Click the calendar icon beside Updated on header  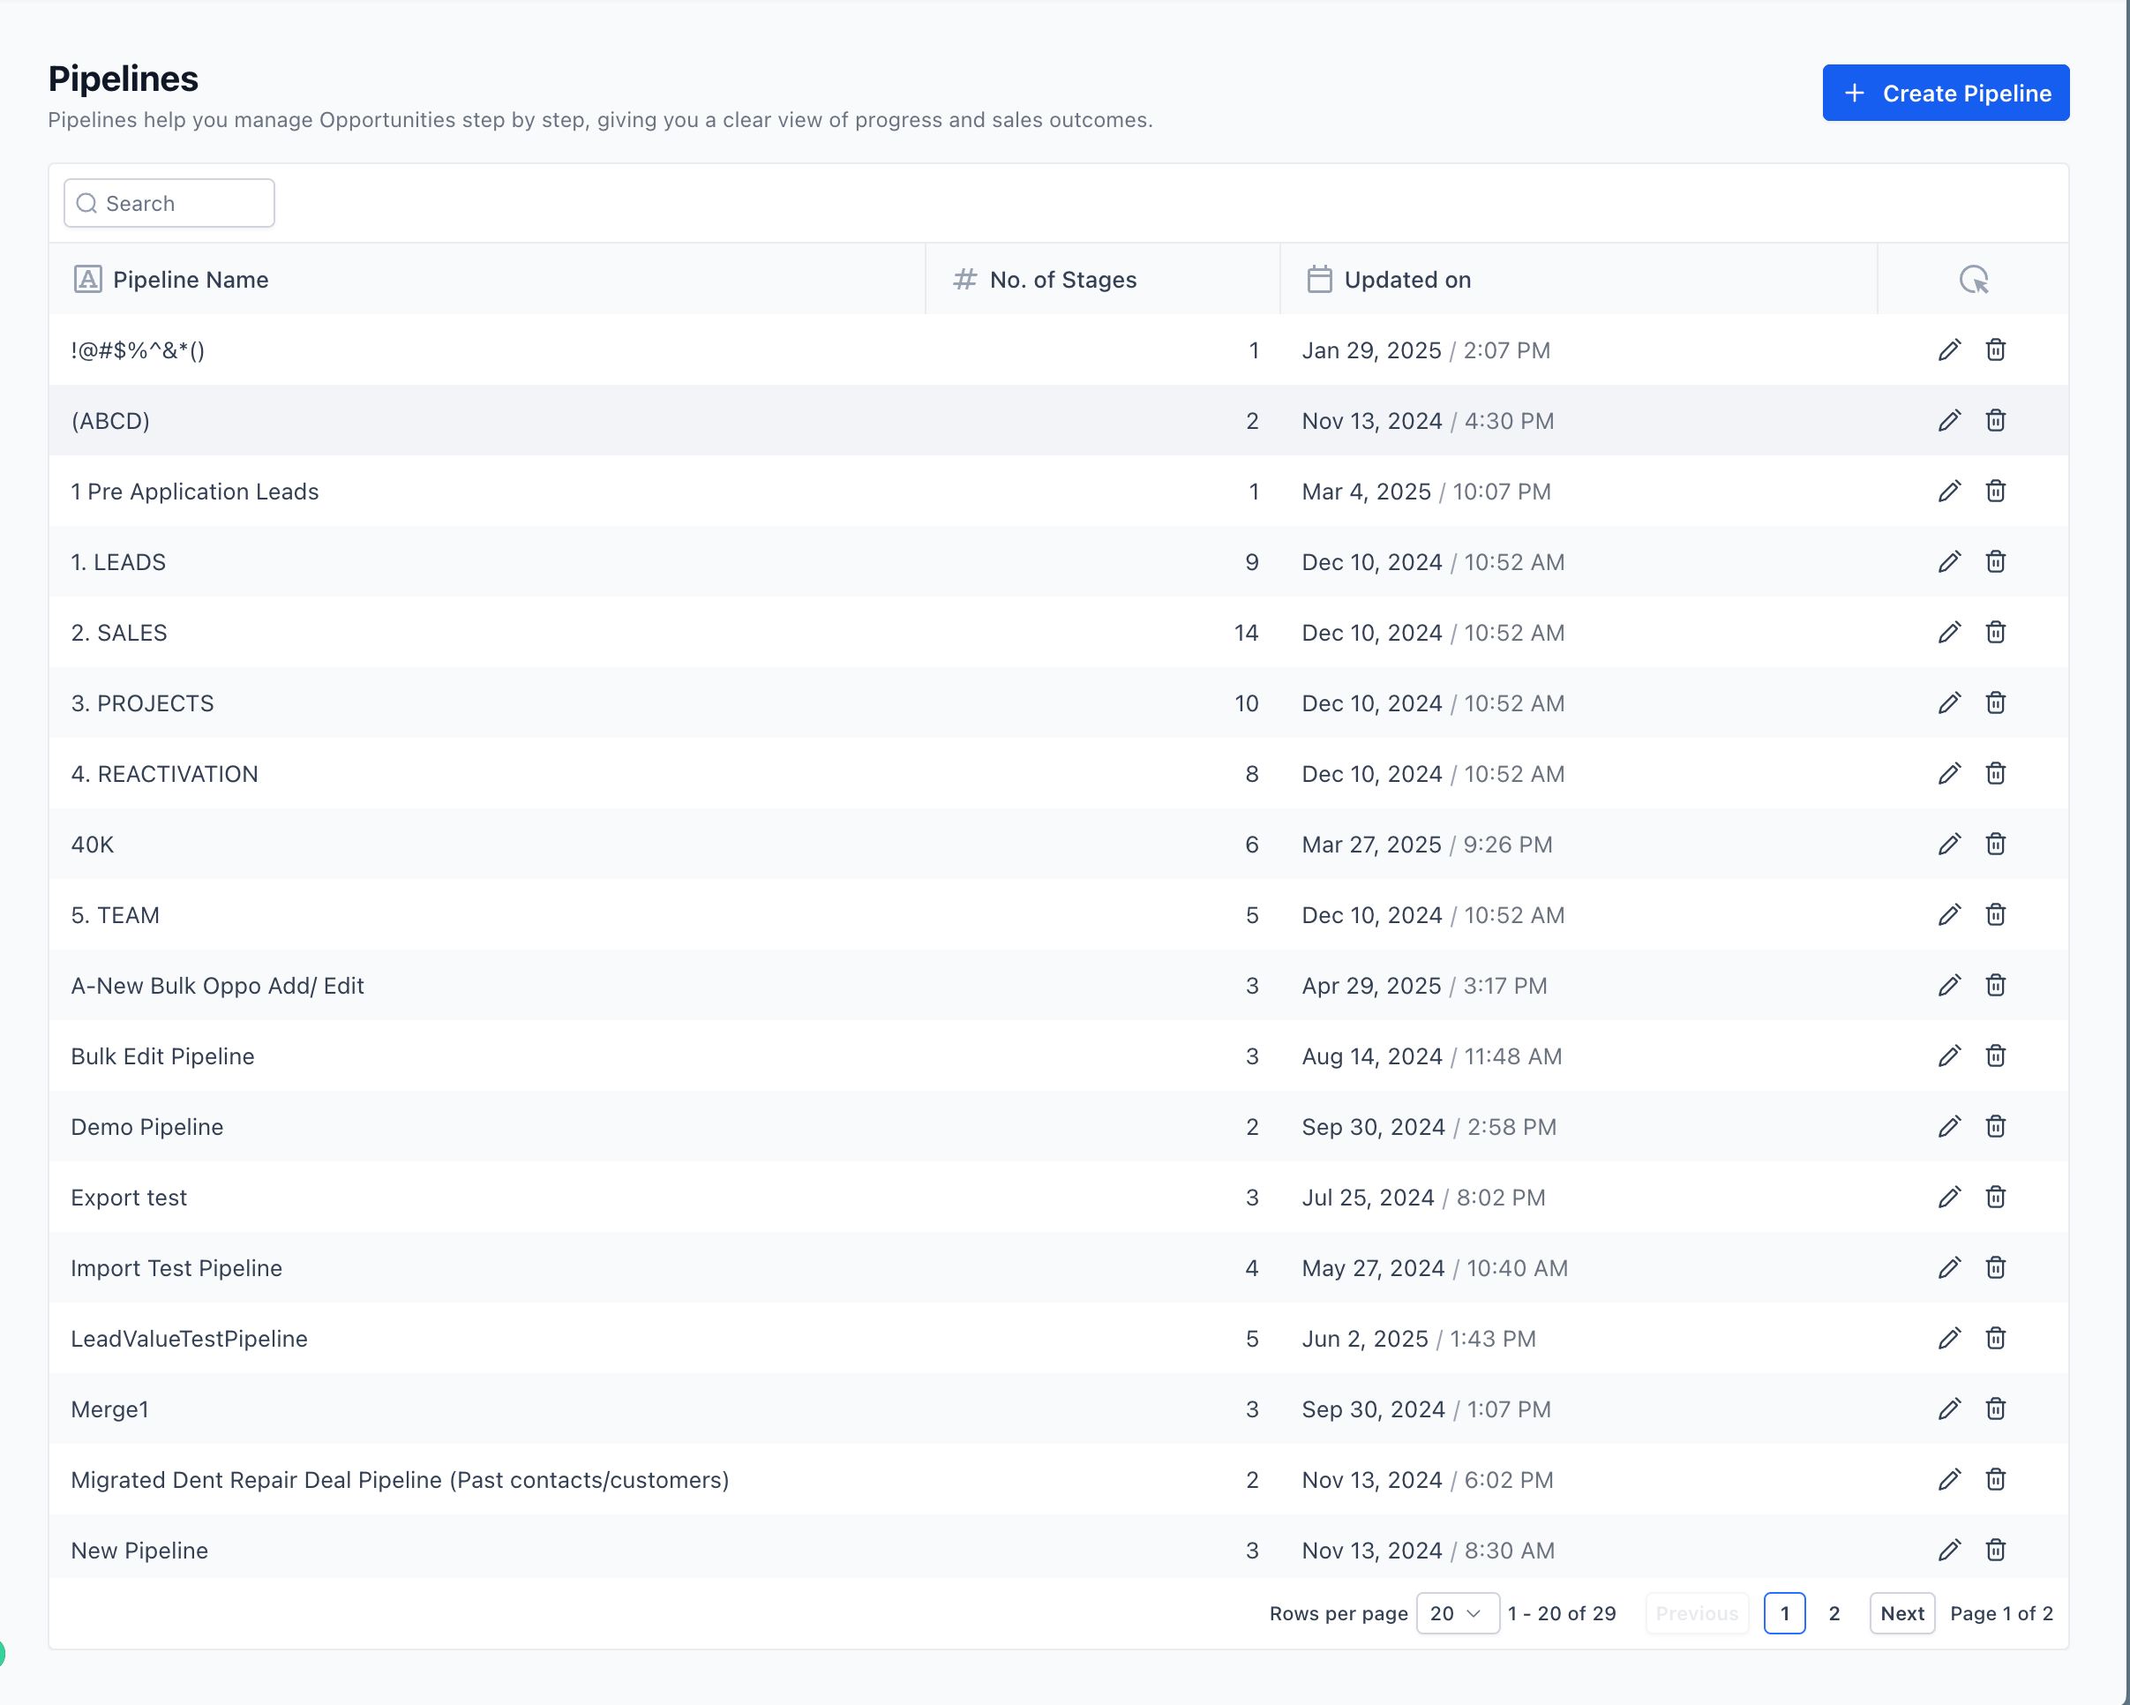(x=1319, y=280)
